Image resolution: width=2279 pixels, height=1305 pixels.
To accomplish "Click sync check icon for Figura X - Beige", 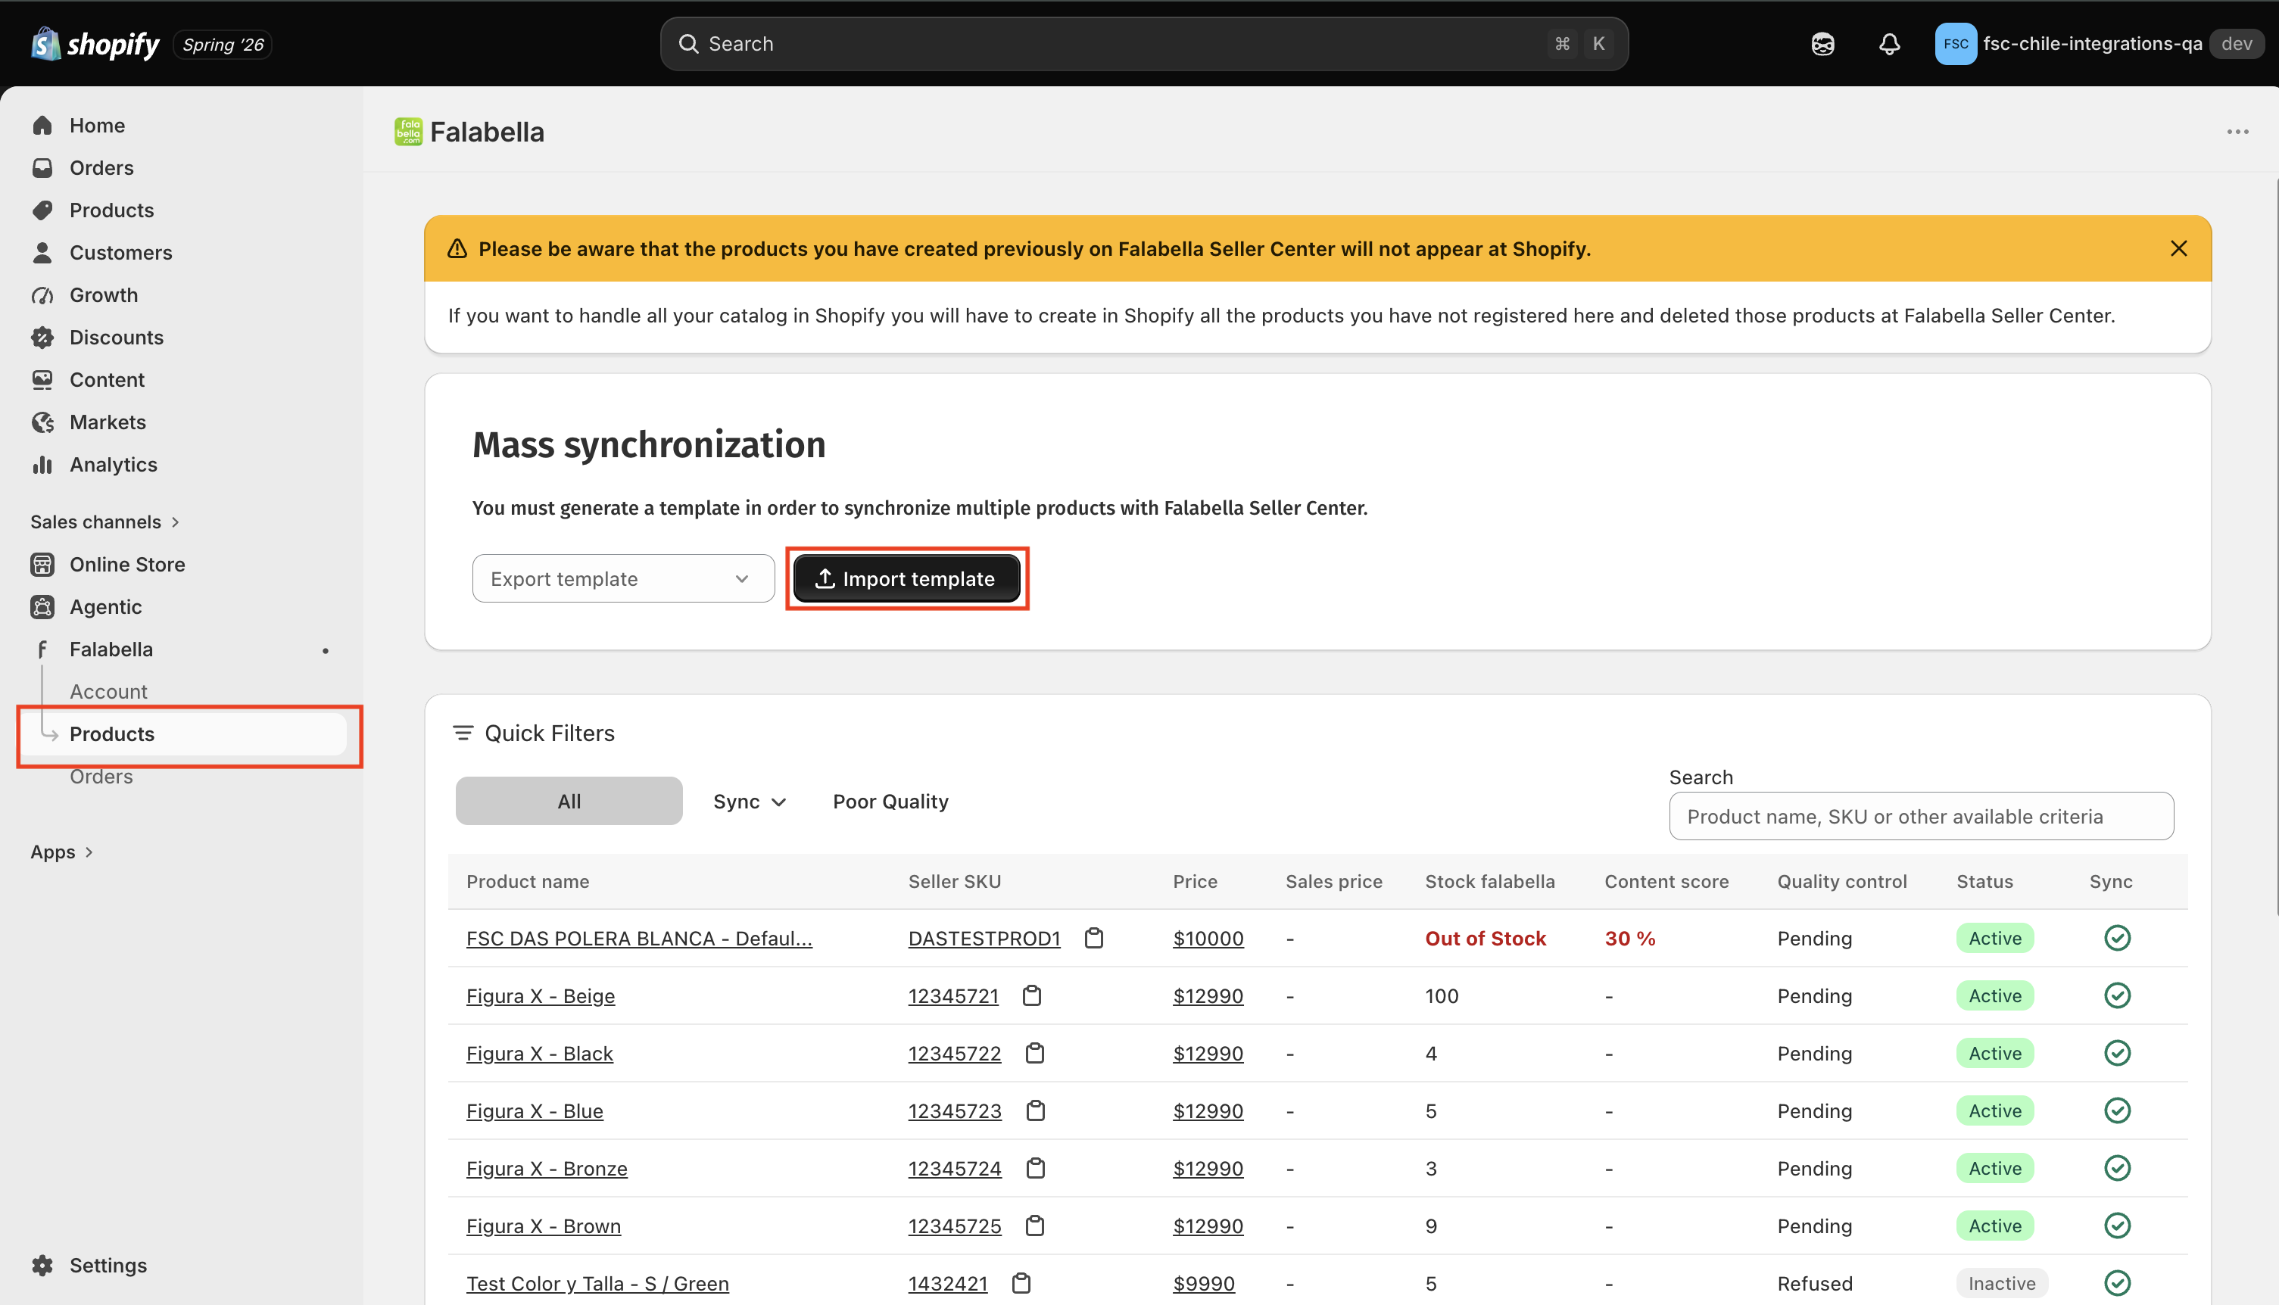I will pos(2117,995).
